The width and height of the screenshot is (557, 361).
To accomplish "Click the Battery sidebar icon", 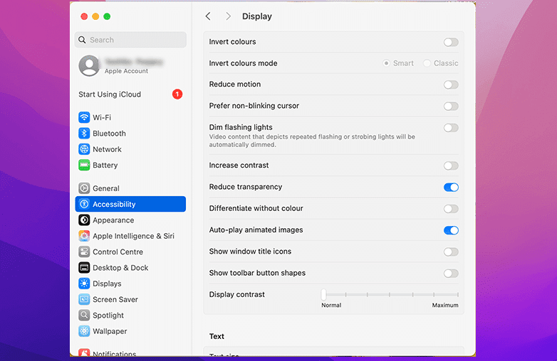I will 84,165.
